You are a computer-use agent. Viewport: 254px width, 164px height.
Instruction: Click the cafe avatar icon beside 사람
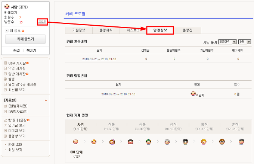click(7, 7)
